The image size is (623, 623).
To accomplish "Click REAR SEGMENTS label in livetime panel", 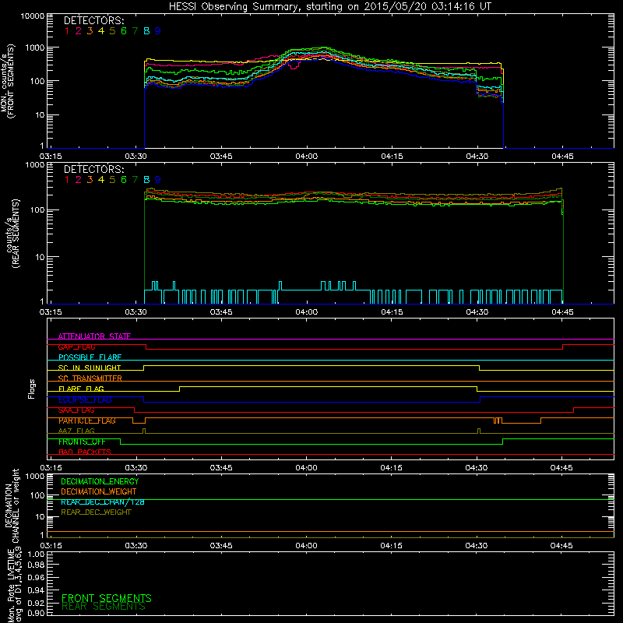I will point(104,607).
